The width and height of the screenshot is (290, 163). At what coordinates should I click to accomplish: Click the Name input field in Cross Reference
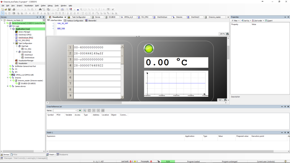[65, 110]
